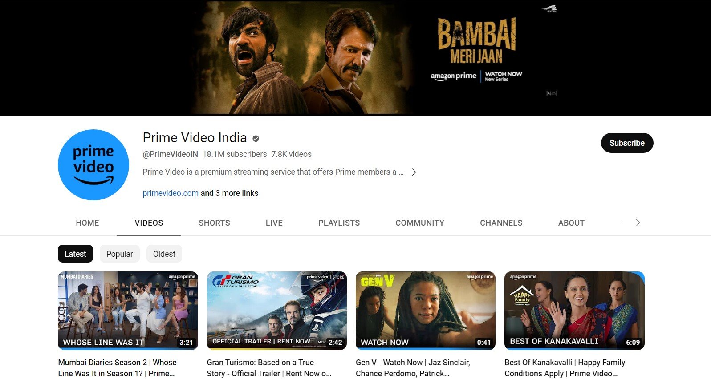Screen dimensions: 711x379
Task: Sort videos by Oldest
Action: (x=164, y=254)
